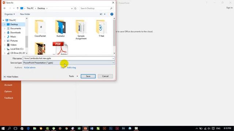Expand the Desktop tree node

click(x=5, y=24)
